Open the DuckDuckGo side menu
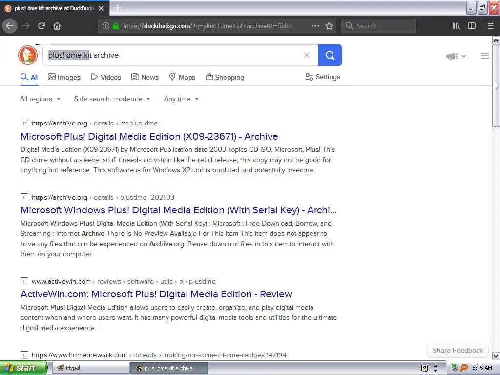This screenshot has width=500, height=375. pyautogui.click(x=485, y=56)
